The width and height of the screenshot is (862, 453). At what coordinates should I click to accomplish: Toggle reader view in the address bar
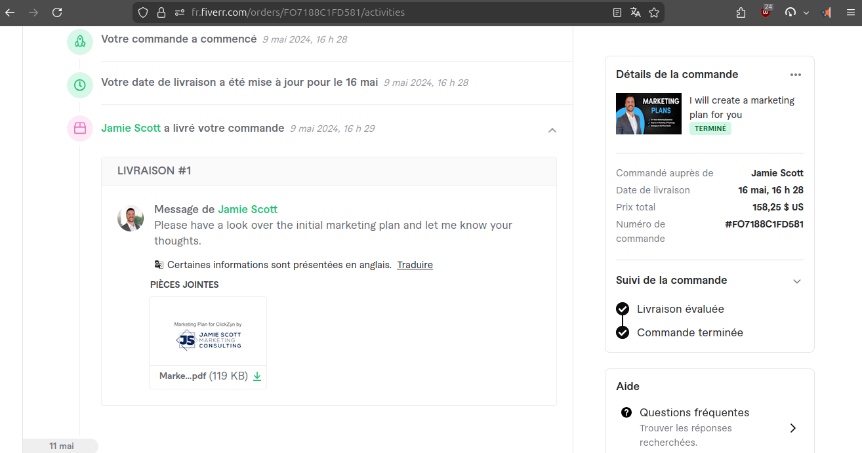pyautogui.click(x=617, y=12)
